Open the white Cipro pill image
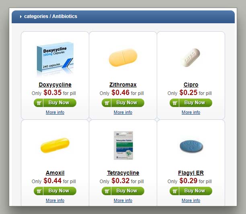This screenshot has height=214, width=246. pos(191,58)
